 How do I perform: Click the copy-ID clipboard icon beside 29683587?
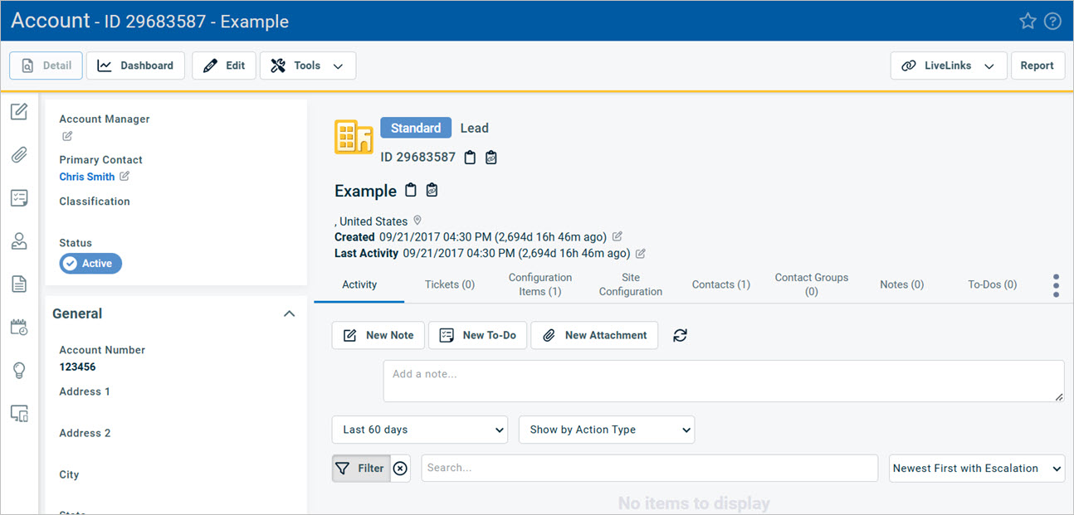click(x=470, y=157)
